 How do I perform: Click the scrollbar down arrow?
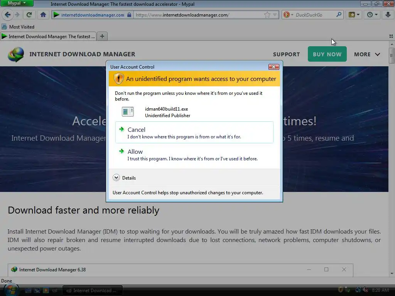tap(392, 274)
